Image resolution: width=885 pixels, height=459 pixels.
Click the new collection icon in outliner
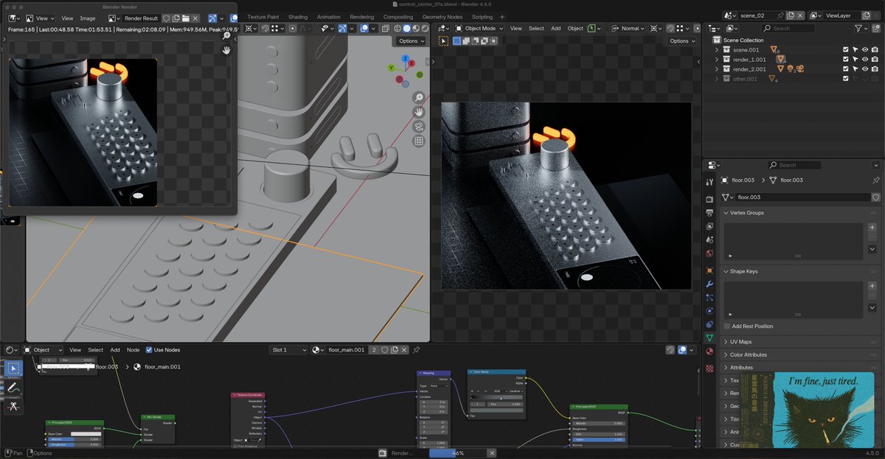click(x=875, y=28)
